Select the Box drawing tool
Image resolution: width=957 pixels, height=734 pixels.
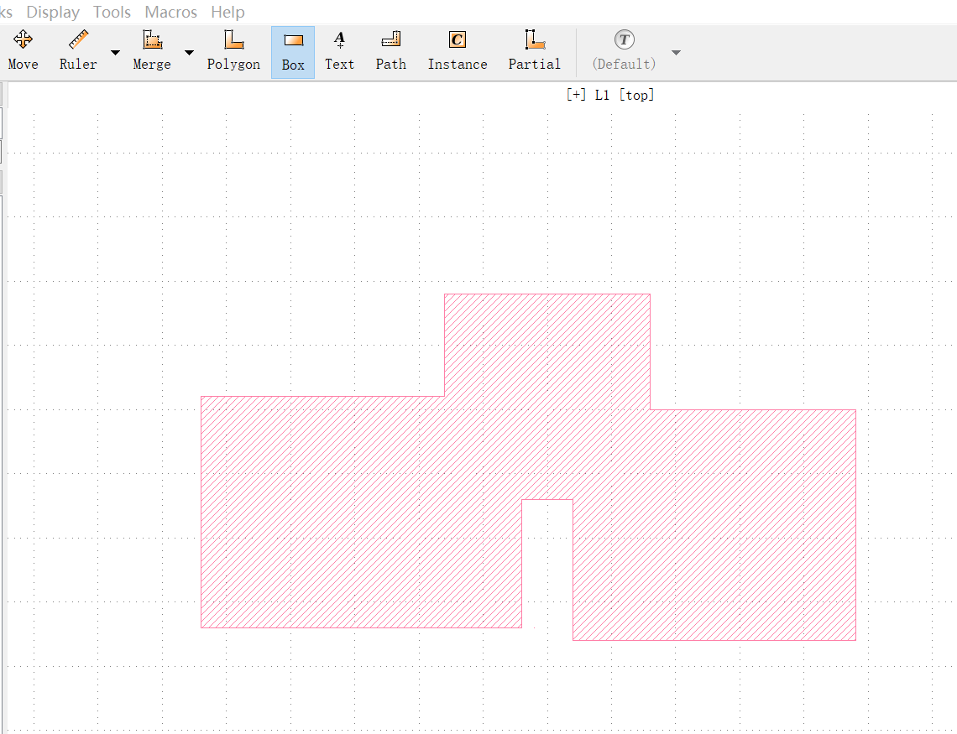[x=293, y=52]
